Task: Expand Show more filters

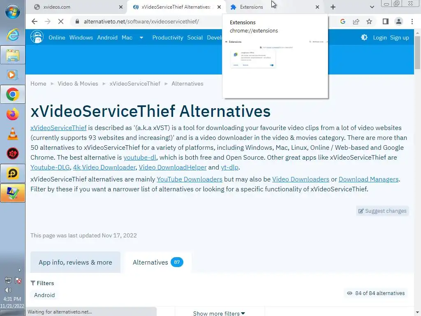Action: click(x=219, y=313)
